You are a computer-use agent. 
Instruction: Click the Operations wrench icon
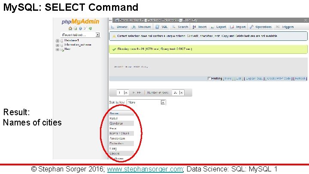click(251, 27)
